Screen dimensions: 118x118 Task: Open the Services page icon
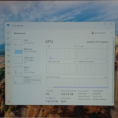tap(9, 73)
